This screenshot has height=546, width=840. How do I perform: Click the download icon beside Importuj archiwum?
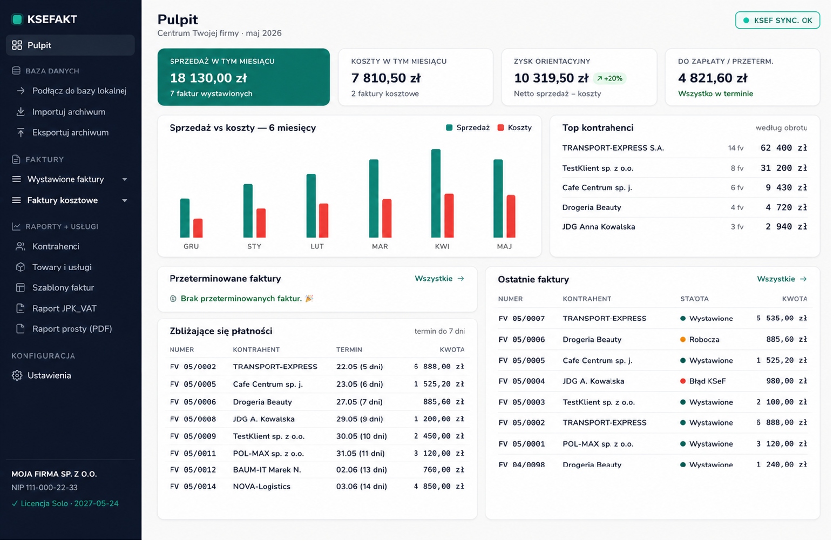21,112
